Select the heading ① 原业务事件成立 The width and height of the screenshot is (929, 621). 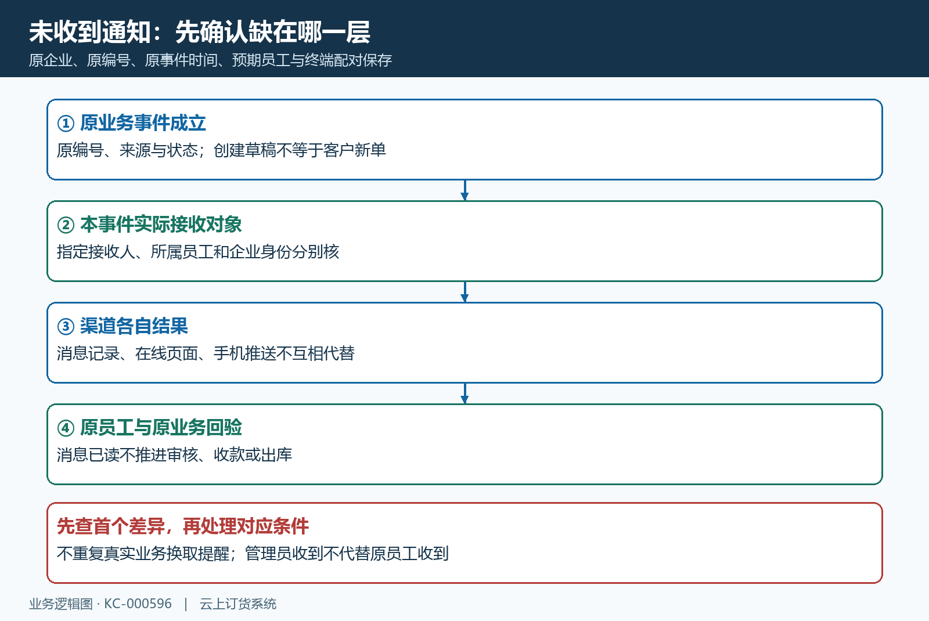pos(132,123)
